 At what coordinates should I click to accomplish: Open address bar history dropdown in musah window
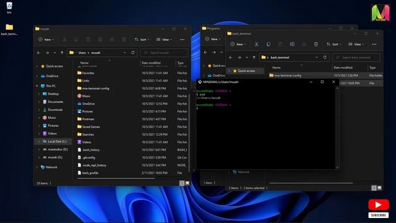click(x=125, y=53)
